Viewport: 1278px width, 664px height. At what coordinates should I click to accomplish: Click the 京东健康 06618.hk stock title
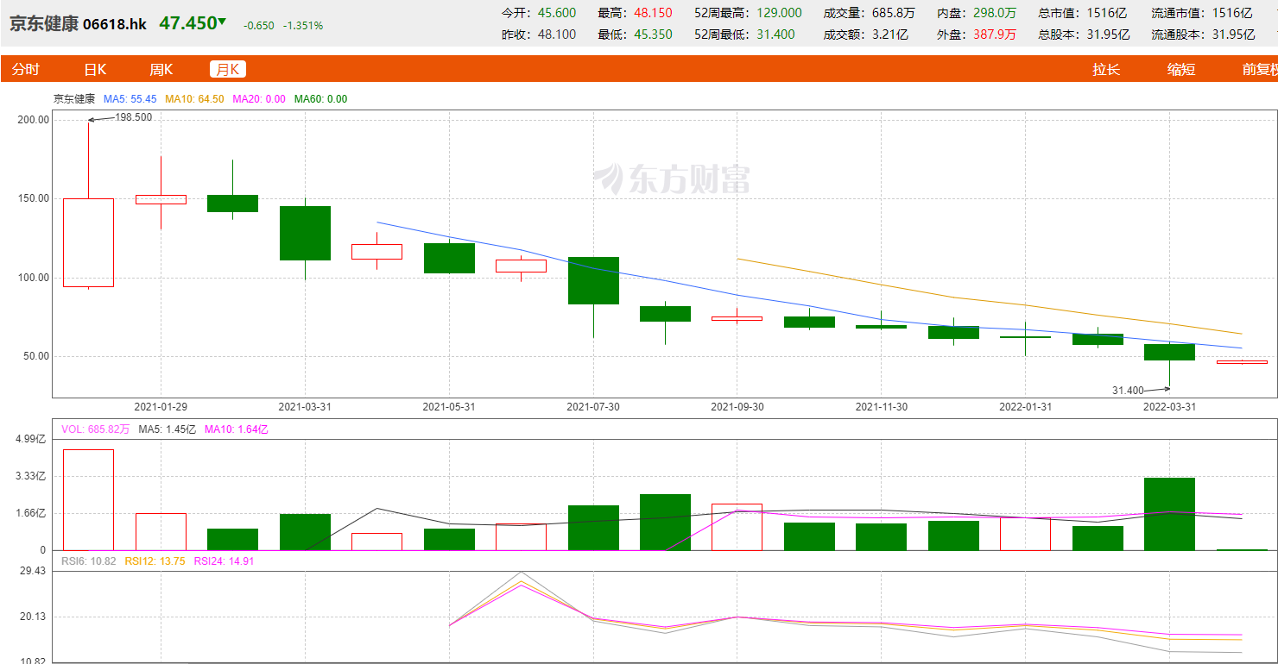tap(78, 24)
